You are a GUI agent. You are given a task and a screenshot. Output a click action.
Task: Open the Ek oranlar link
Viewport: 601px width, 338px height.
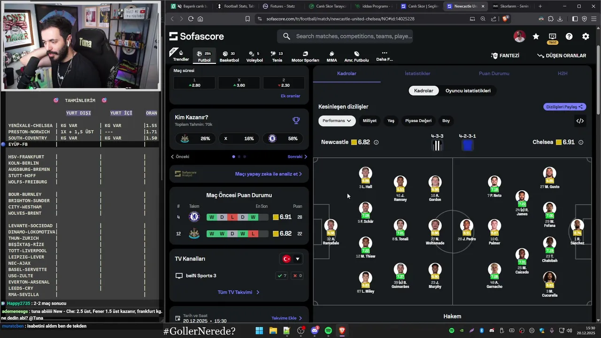click(290, 96)
